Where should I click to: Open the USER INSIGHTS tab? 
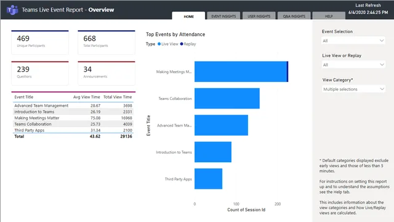point(259,16)
